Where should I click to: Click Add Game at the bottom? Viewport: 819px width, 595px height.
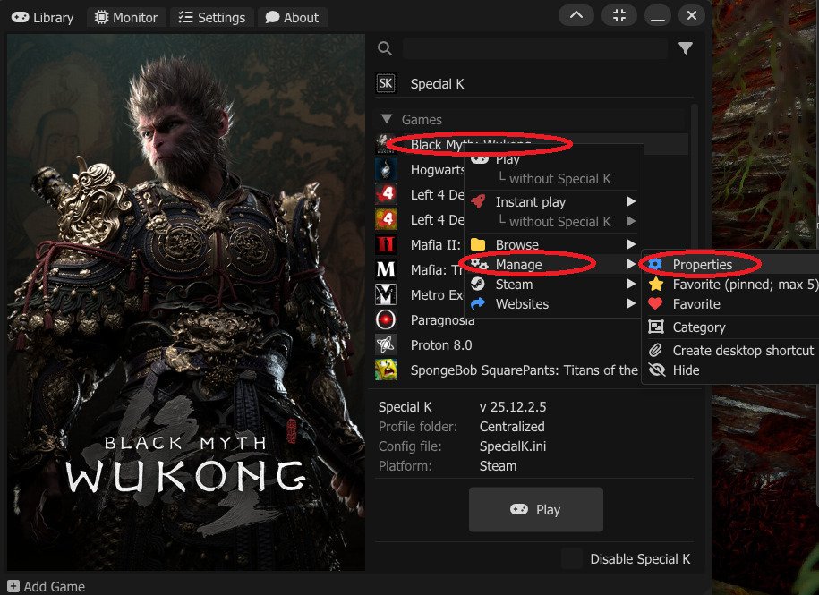(x=46, y=586)
